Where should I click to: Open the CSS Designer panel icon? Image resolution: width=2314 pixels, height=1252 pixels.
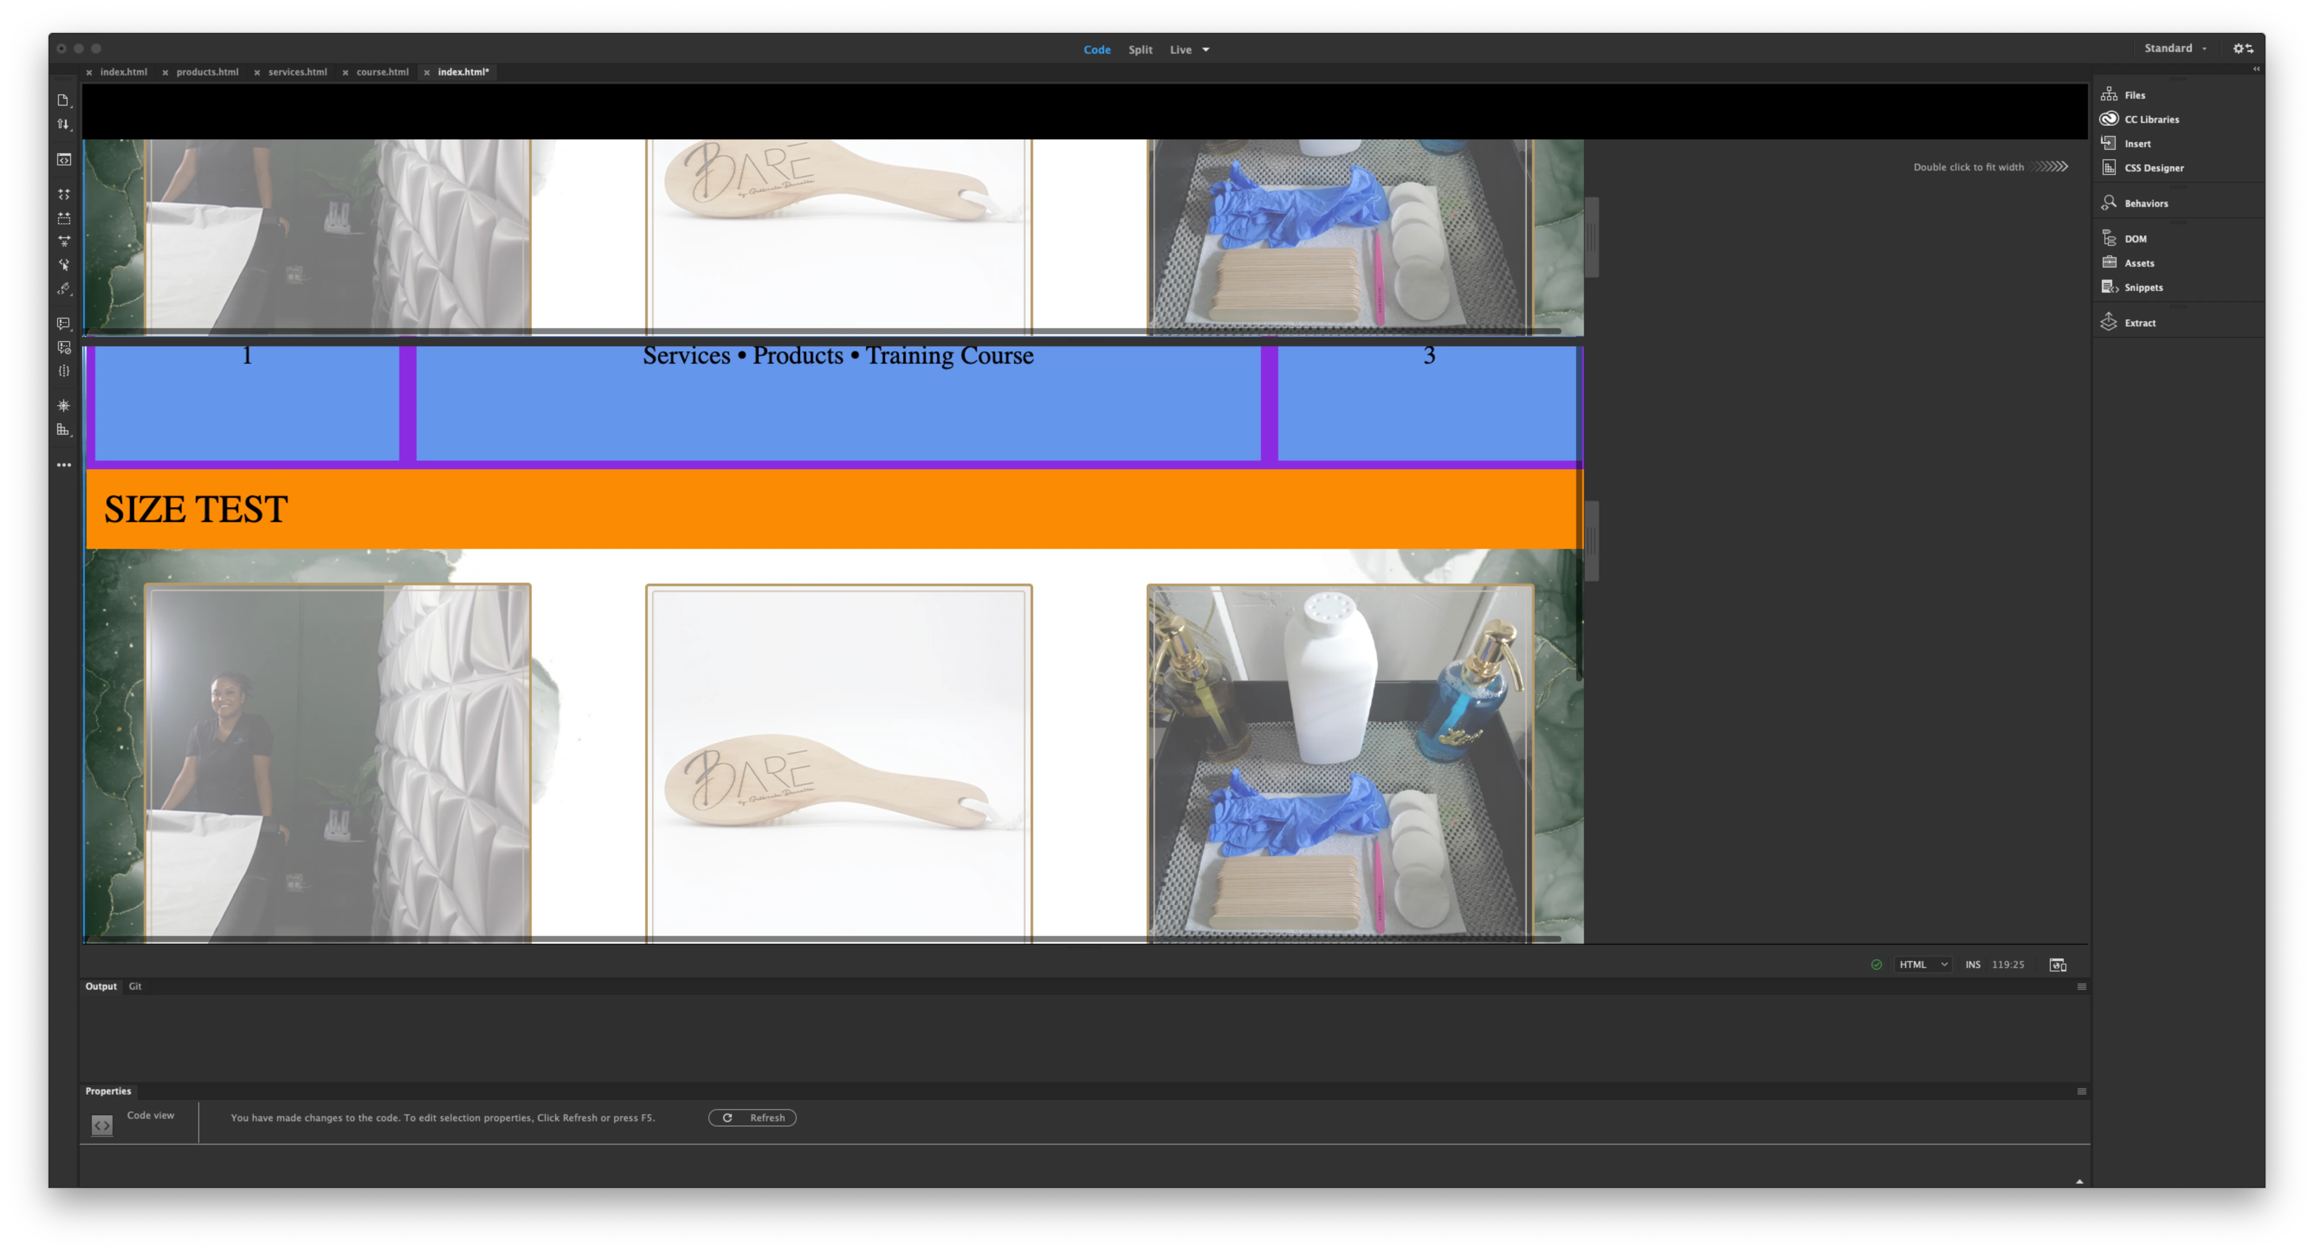coord(2109,168)
